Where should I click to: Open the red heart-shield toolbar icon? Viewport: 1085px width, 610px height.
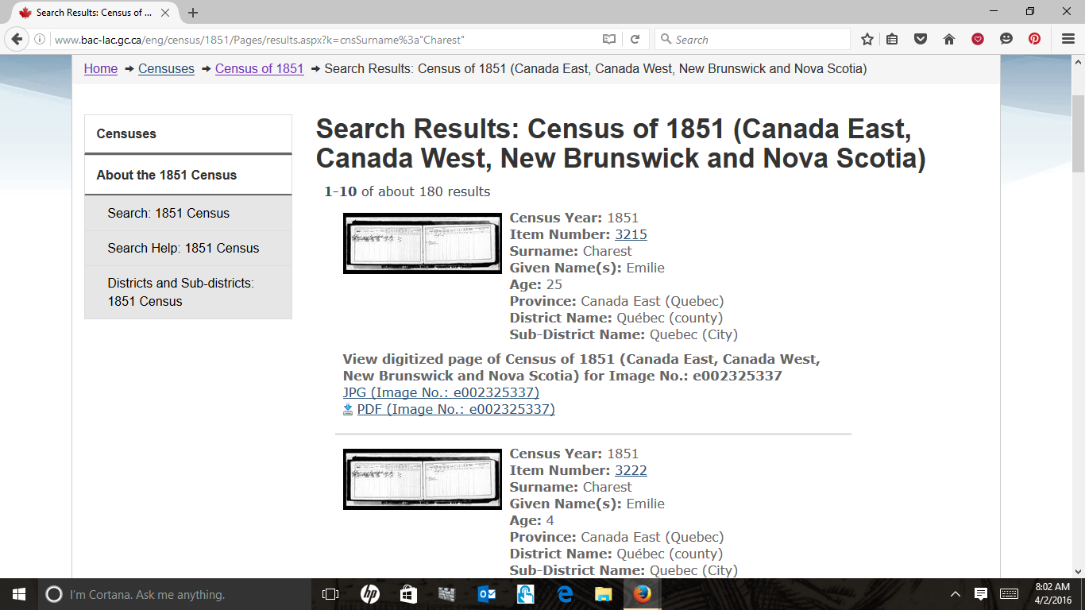pos(978,39)
